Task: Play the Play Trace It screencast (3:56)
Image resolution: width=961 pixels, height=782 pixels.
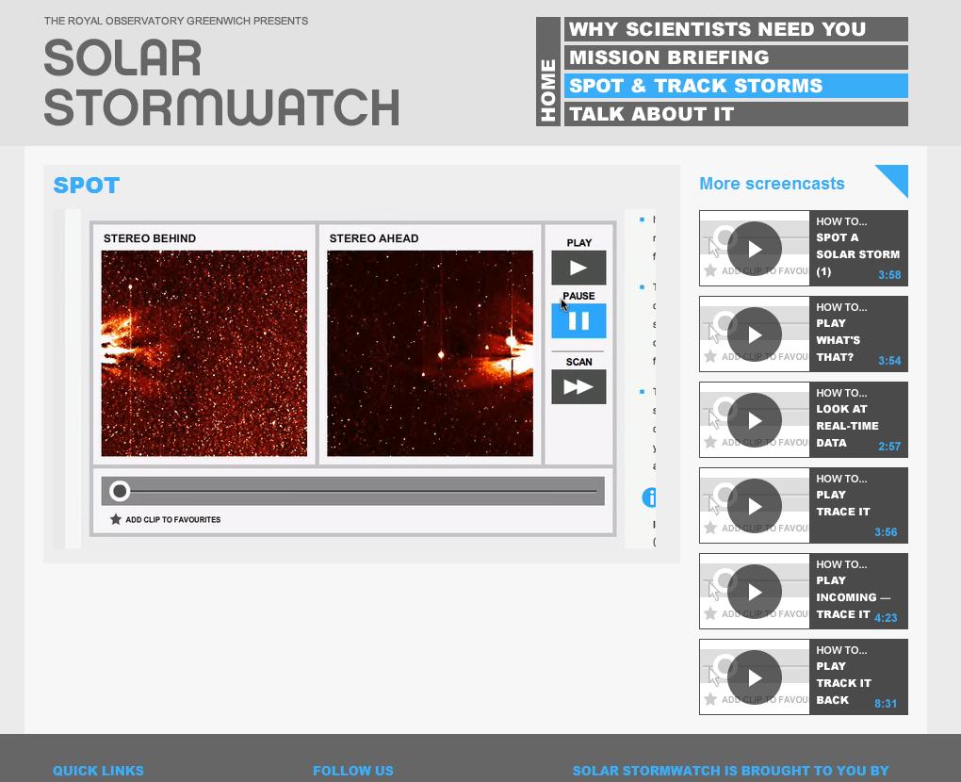Action: pos(755,506)
